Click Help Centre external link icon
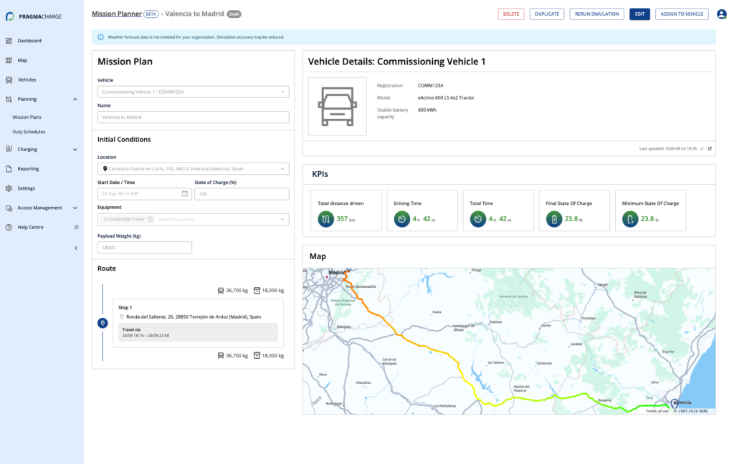This screenshot has width=734, height=464. tap(76, 227)
